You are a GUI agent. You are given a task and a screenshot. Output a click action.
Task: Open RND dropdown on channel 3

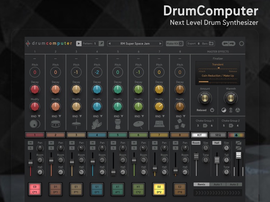pyautogui.click(x=77, y=116)
